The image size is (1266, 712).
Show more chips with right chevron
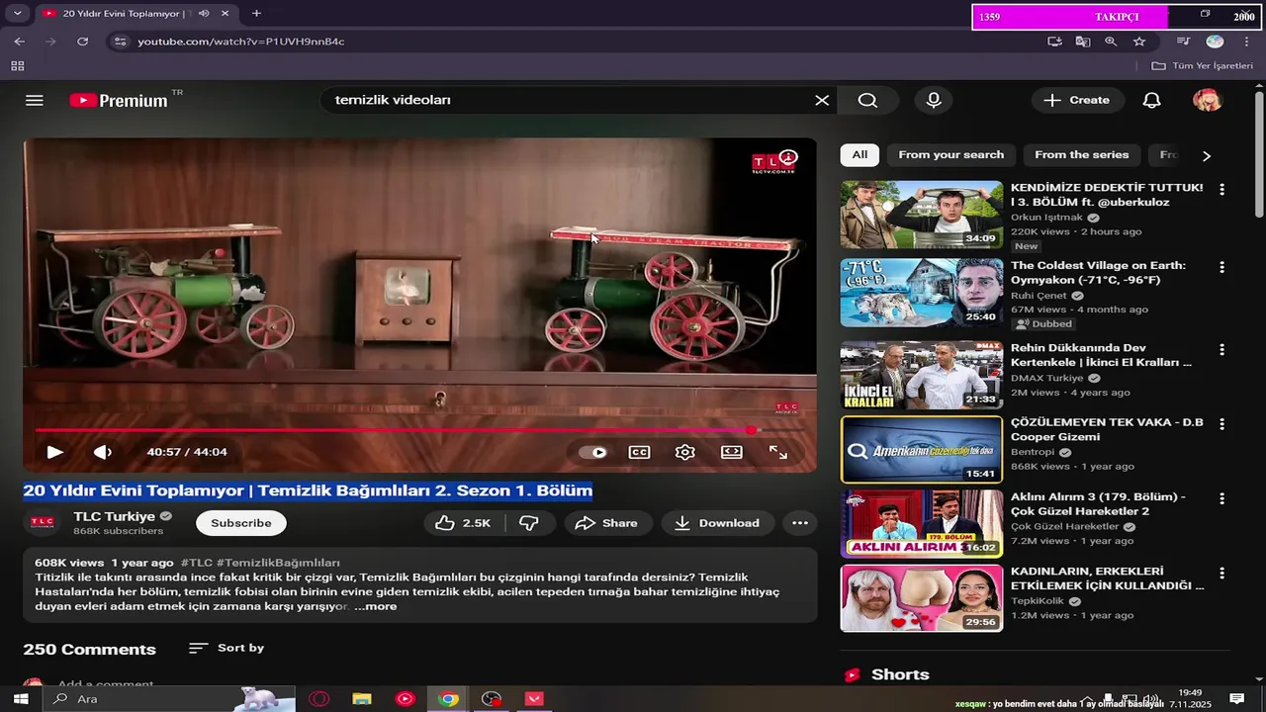(1206, 155)
